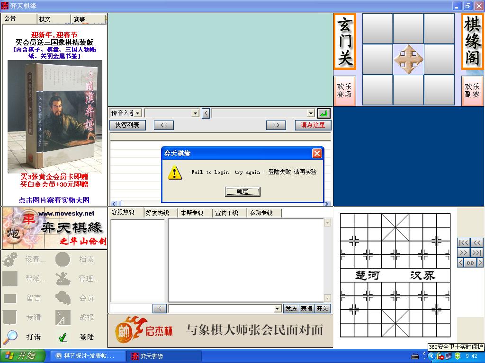This screenshot has height=363, width=485.
Task: Jump to the last move with >>|
Action: [x=476, y=253]
